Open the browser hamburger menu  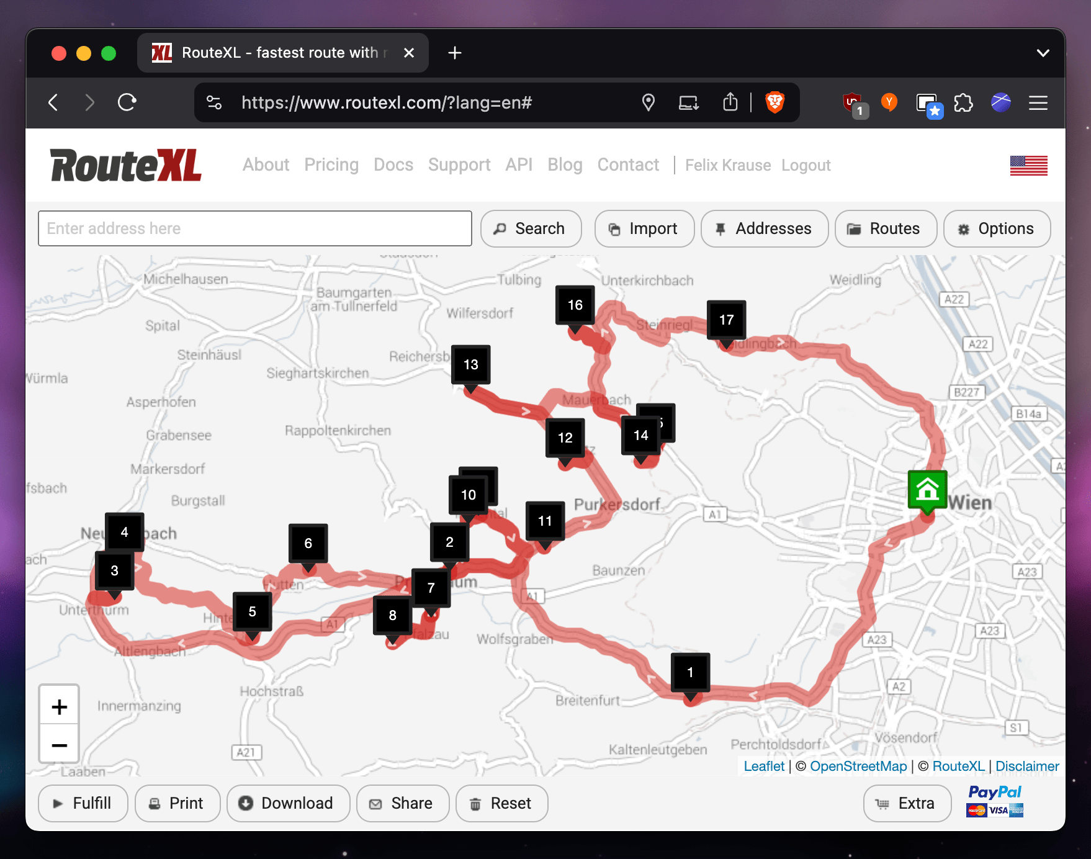click(1038, 102)
